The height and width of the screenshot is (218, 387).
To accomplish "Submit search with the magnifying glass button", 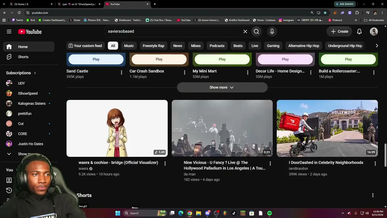I will click(256, 31).
